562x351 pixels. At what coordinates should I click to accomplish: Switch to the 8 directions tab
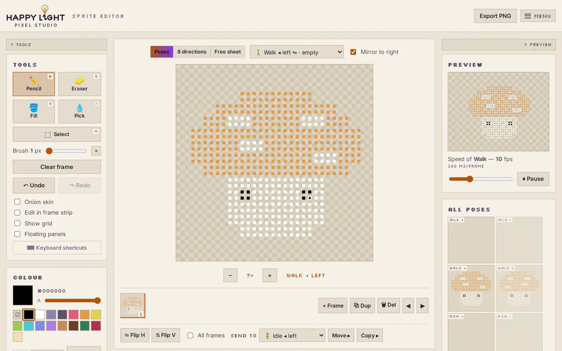pyautogui.click(x=192, y=52)
